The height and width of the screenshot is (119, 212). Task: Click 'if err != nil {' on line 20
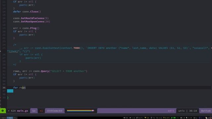tap(25, 31)
